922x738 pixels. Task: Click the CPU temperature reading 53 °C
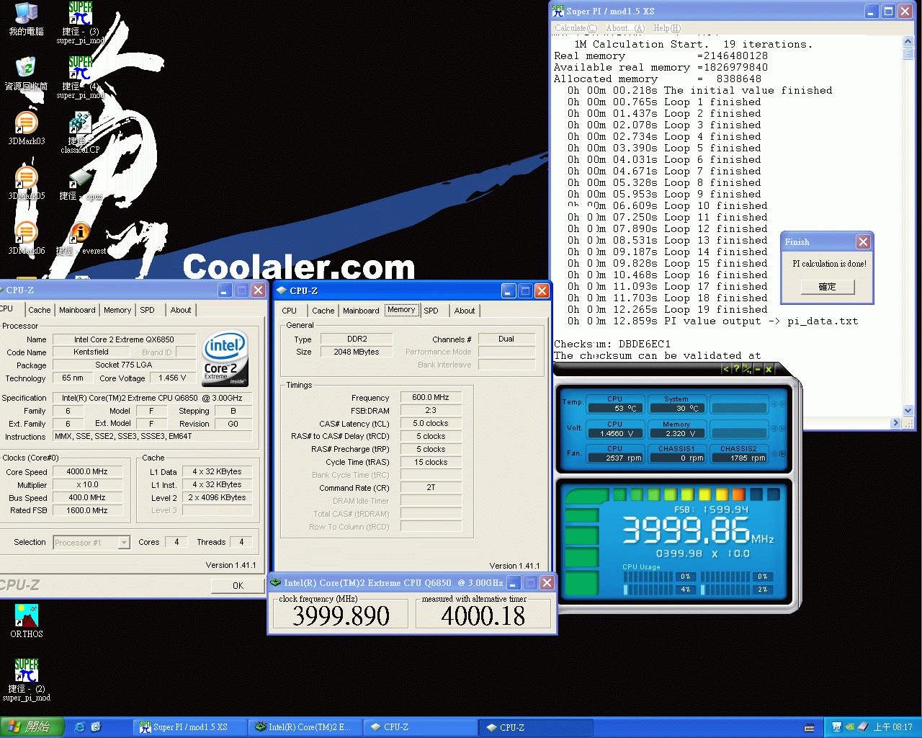(x=614, y=408)
